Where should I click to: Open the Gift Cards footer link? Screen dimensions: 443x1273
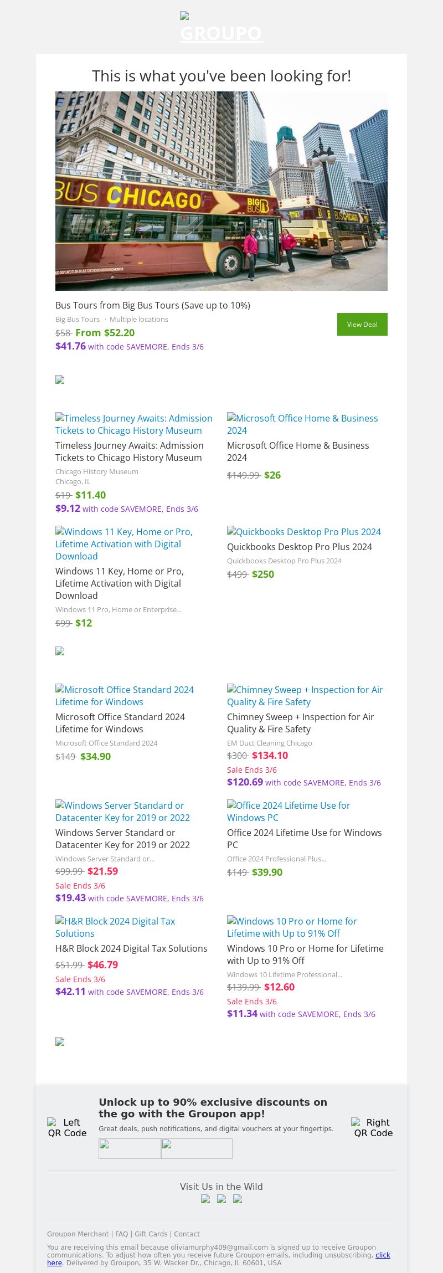pyautogui.click(x=151, y=1234)
